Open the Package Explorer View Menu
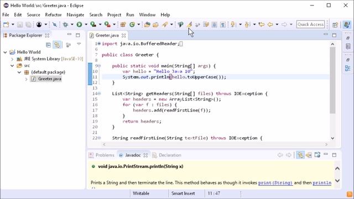This screenshot has width=354, height=199. tap(79, 44)
